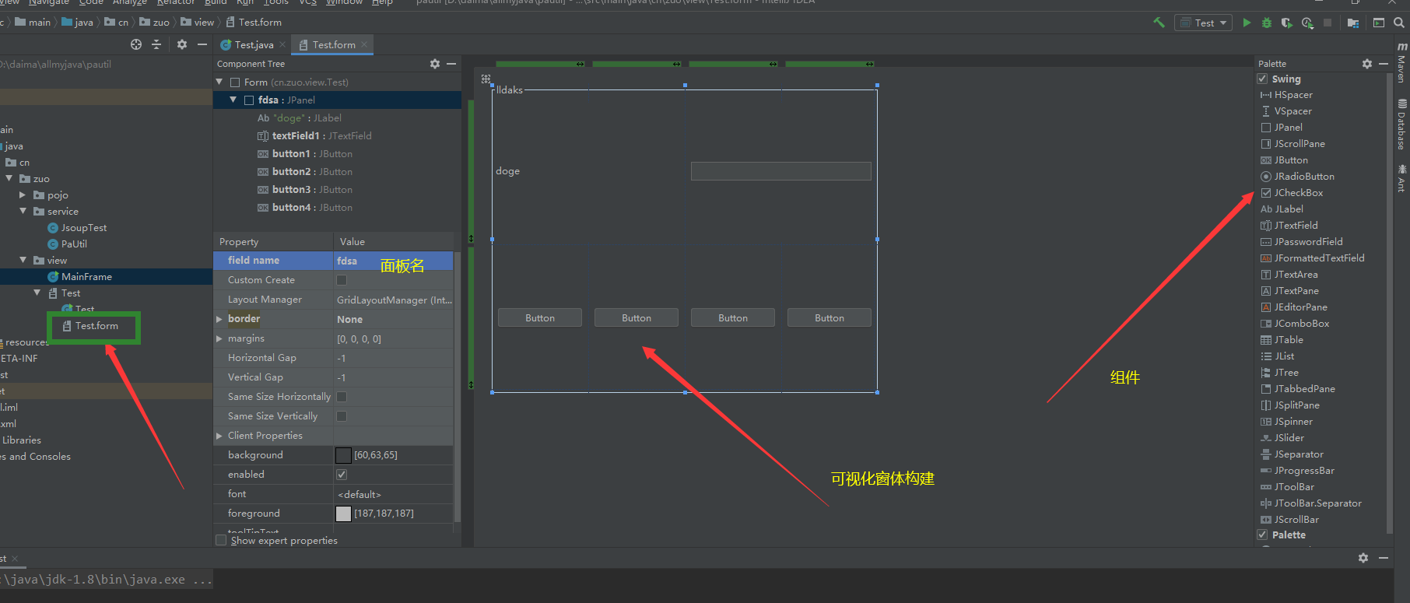Collapse the Form node in Component Tree
This screenshot has width=1410, height=603.
[219, 82]
